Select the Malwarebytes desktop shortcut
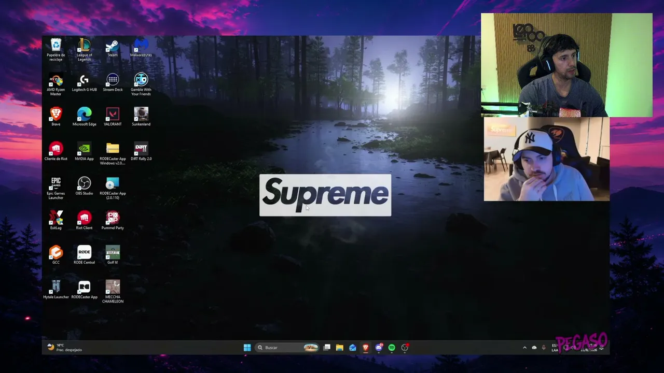This screenshot has width=664, height=373. click(x=141, y=48)
